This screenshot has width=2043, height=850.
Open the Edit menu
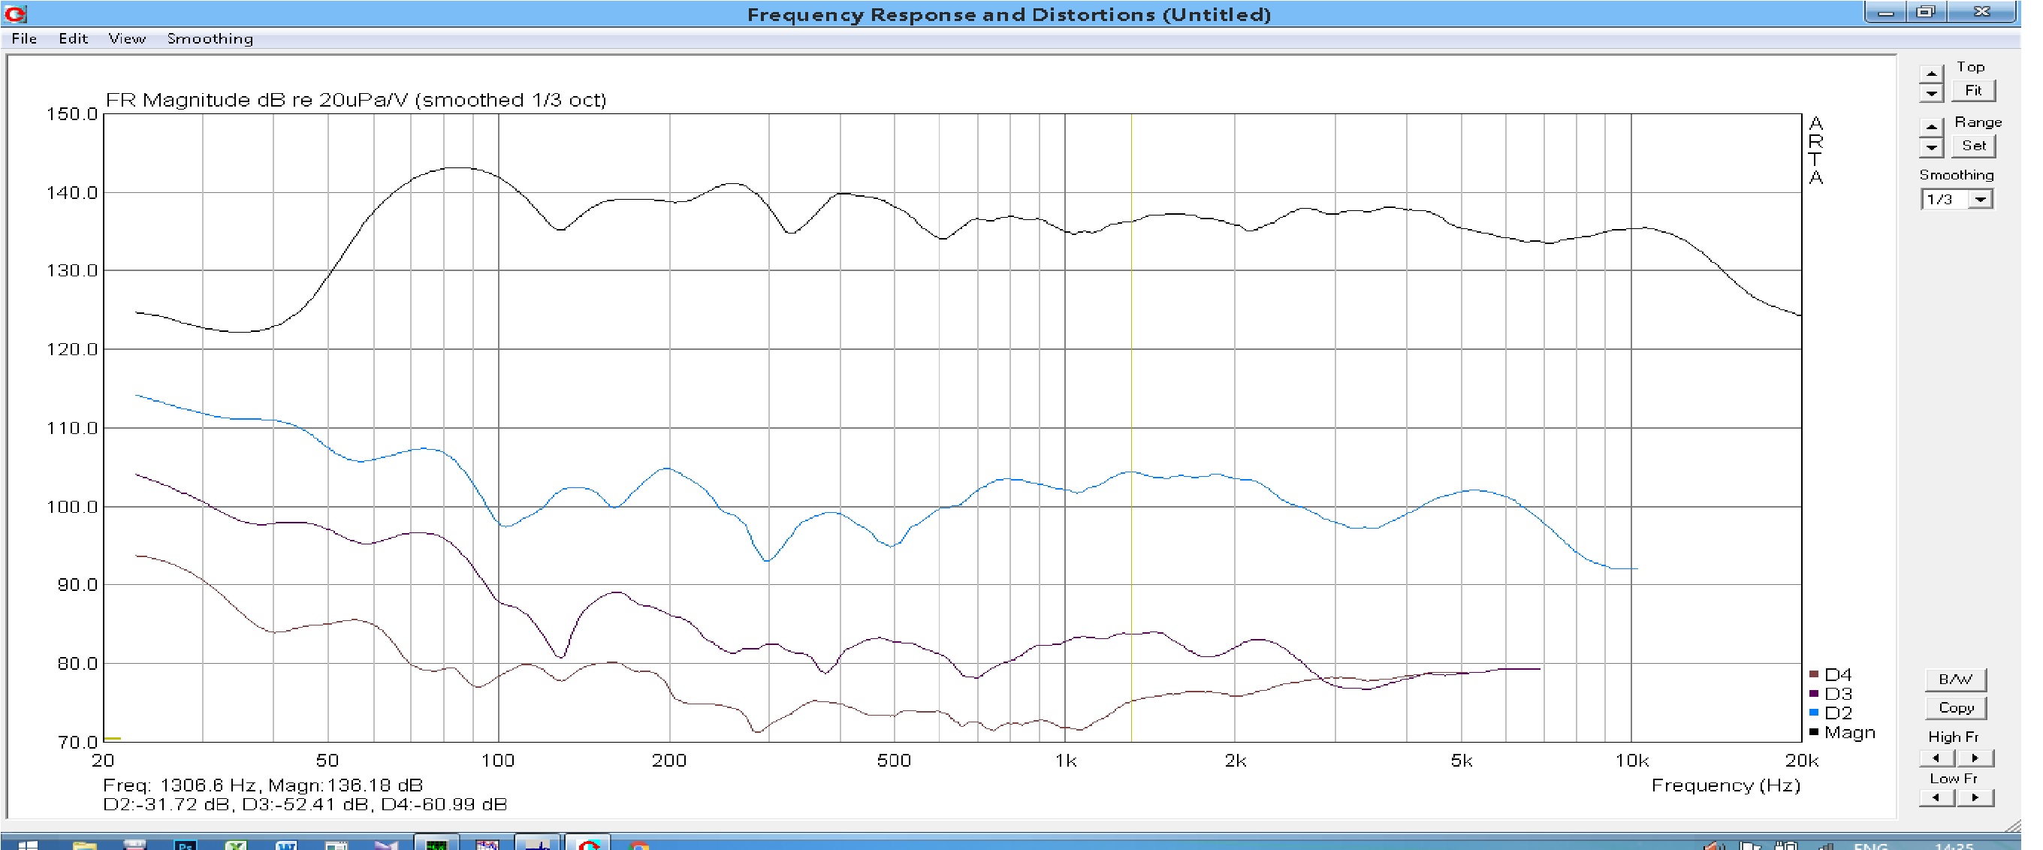click(x=73, y=39)
